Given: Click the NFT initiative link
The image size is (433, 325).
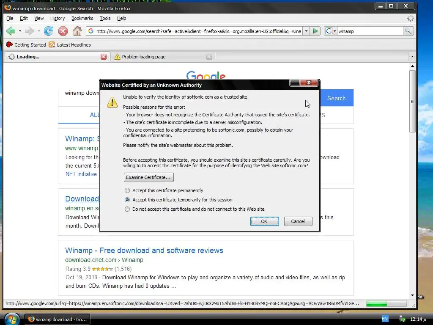Looking at the screenshot, I should click(x=81, y=174).
